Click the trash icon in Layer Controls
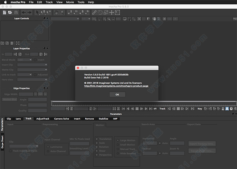 [x=12, y=43]
